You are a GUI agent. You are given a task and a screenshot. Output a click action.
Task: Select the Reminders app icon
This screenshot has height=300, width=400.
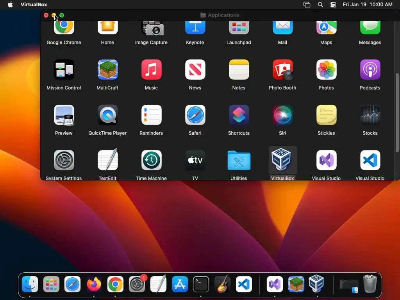click(151, 115)
